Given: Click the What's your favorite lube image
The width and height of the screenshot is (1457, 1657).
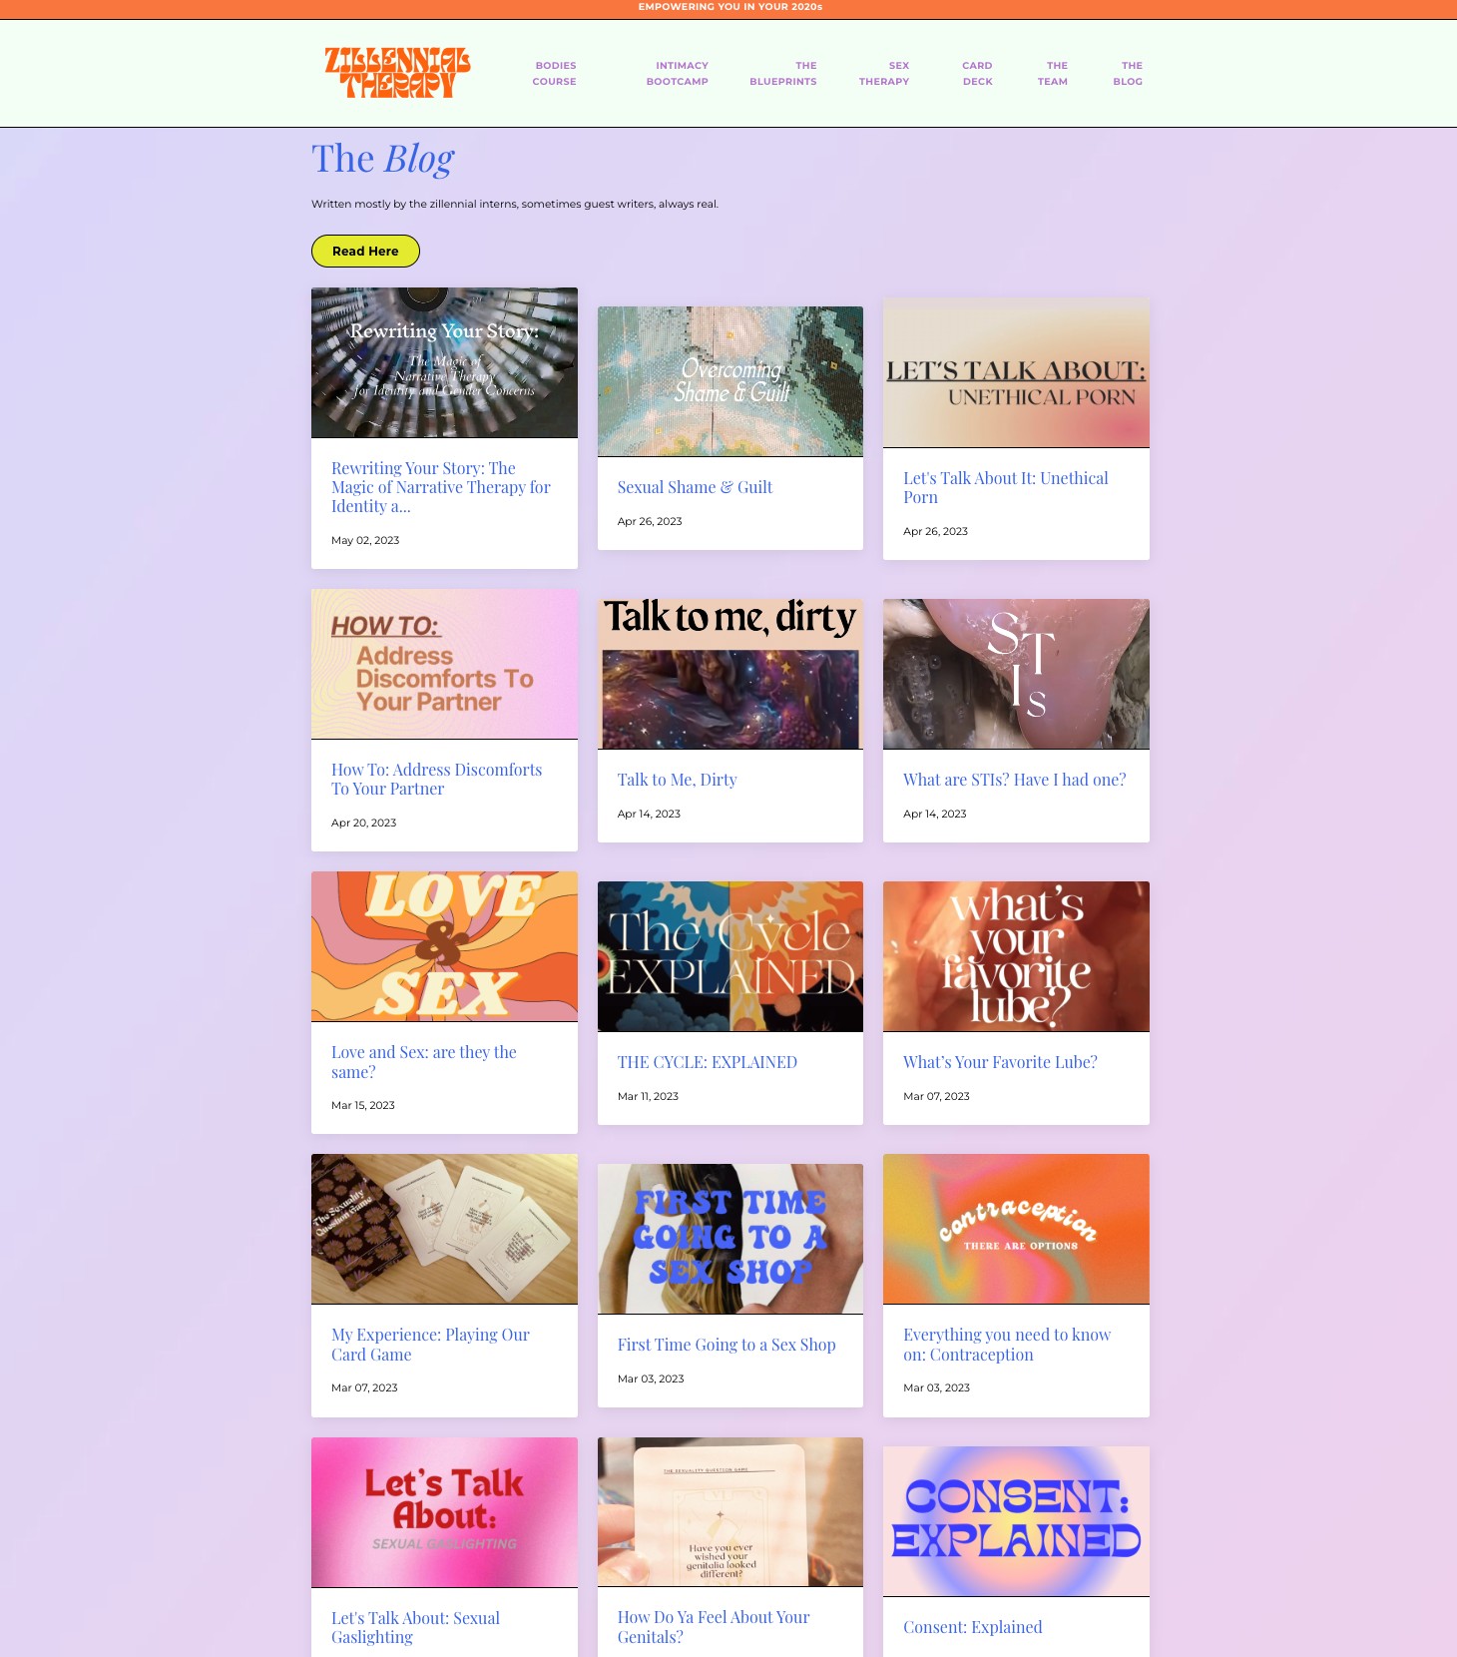Looking at the screenshot, I should pos(1016,956).
